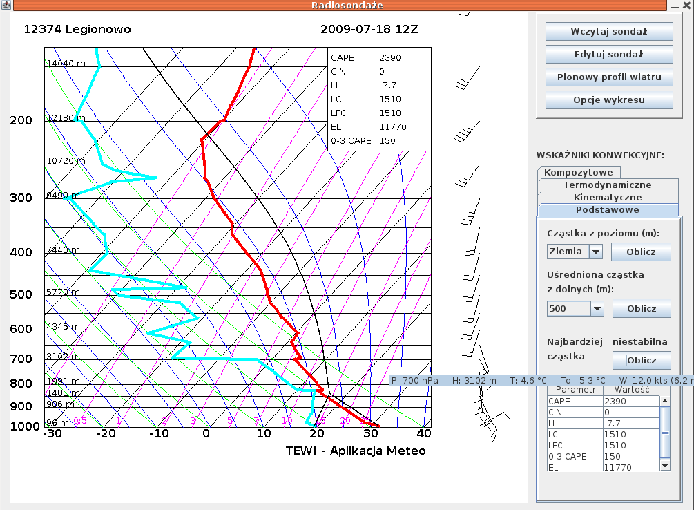The image size is (694, 510).
Task: Click the Wczytaj sondaż button
Action: point(609,32)
